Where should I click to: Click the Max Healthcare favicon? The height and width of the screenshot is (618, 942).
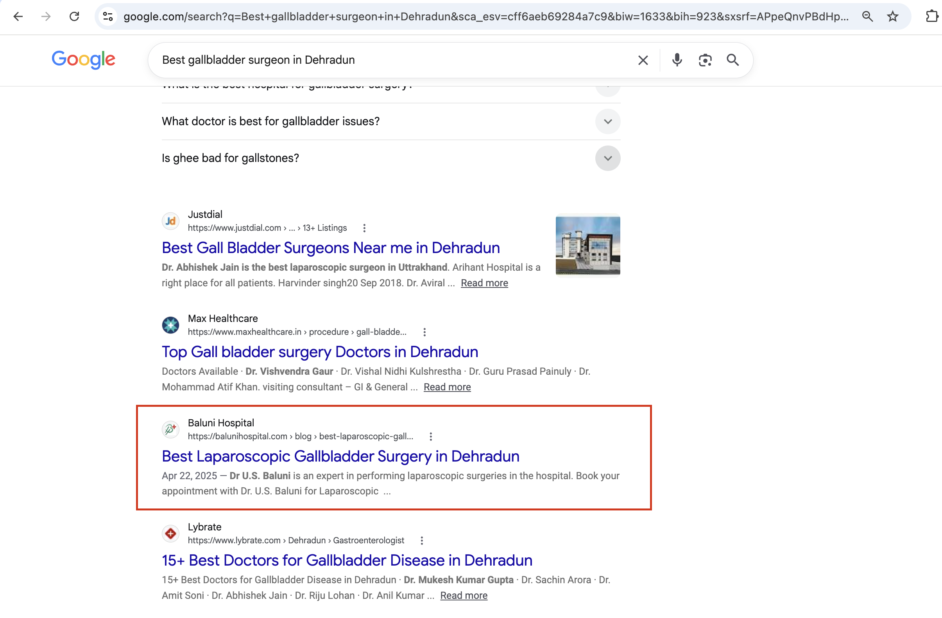(x=170, y=325)
